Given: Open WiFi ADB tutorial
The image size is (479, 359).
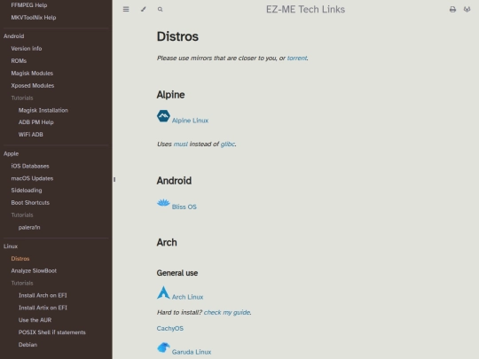Looking at the screenshot, I should pyautogui.click(x=31, y=135).
